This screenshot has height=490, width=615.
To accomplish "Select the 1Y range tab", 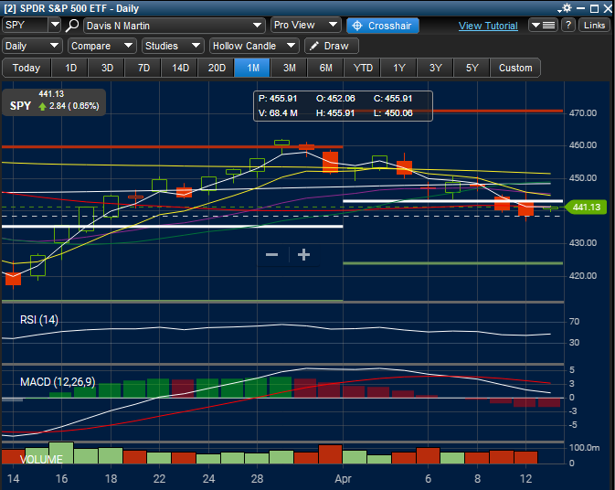I will [x=399, y=68].
